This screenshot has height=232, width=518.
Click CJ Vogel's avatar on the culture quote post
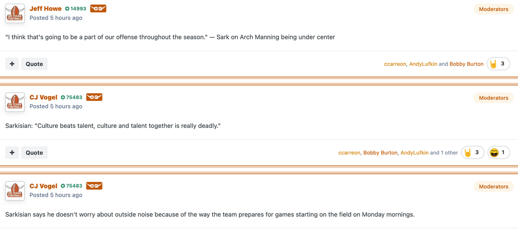click(15, 102)
